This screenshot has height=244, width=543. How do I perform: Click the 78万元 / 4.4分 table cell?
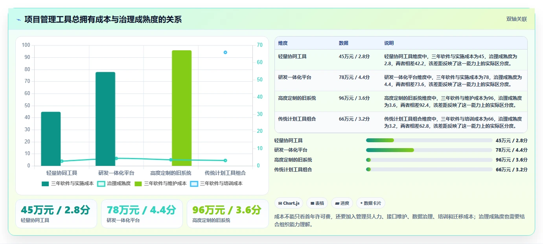[354, 77]
